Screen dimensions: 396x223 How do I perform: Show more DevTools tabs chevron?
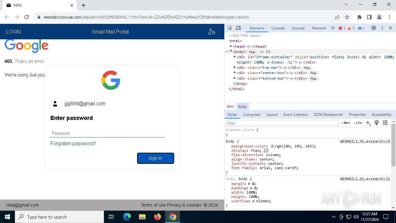[x=333, y=28]
